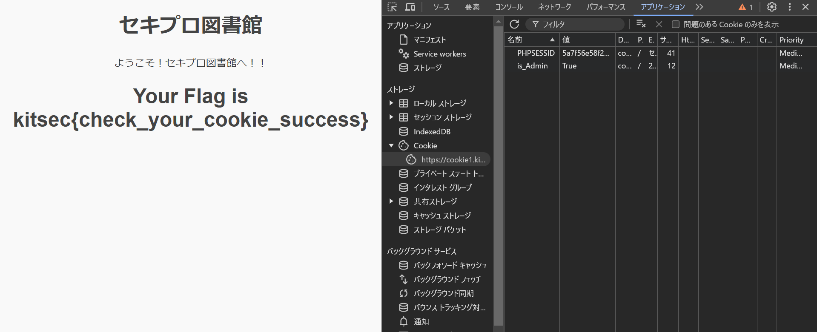Viewport: 817px width, 332px height.
Task: Select the Cookie tree node
Action: 425,146
